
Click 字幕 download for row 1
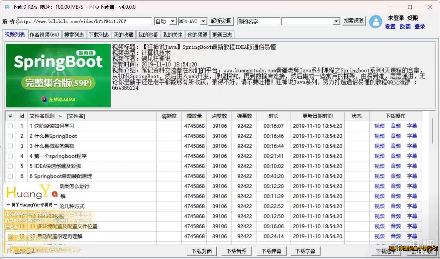(412, 126)
